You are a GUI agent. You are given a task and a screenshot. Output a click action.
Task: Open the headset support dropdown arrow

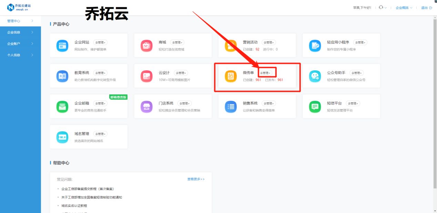pyautogui.click(x=386, y=8)
